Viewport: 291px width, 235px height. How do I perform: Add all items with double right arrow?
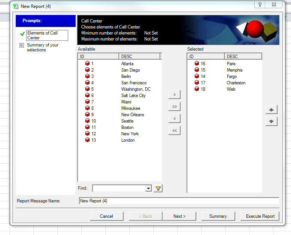[174, 106]
